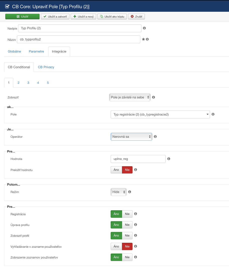Click Uložiť a zatvoriť button
This screenshot has width=229, height=270.
pyautogui.click(x=55, y=16)
